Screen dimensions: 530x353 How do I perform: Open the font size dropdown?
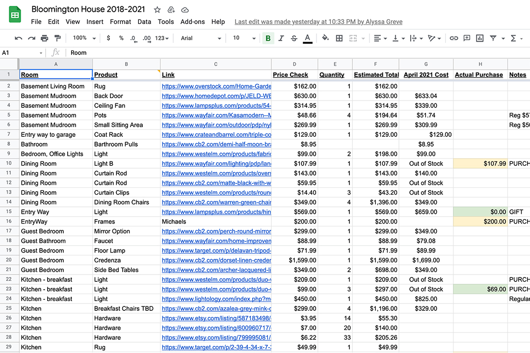pyautogui.click(x=244, y=38)
